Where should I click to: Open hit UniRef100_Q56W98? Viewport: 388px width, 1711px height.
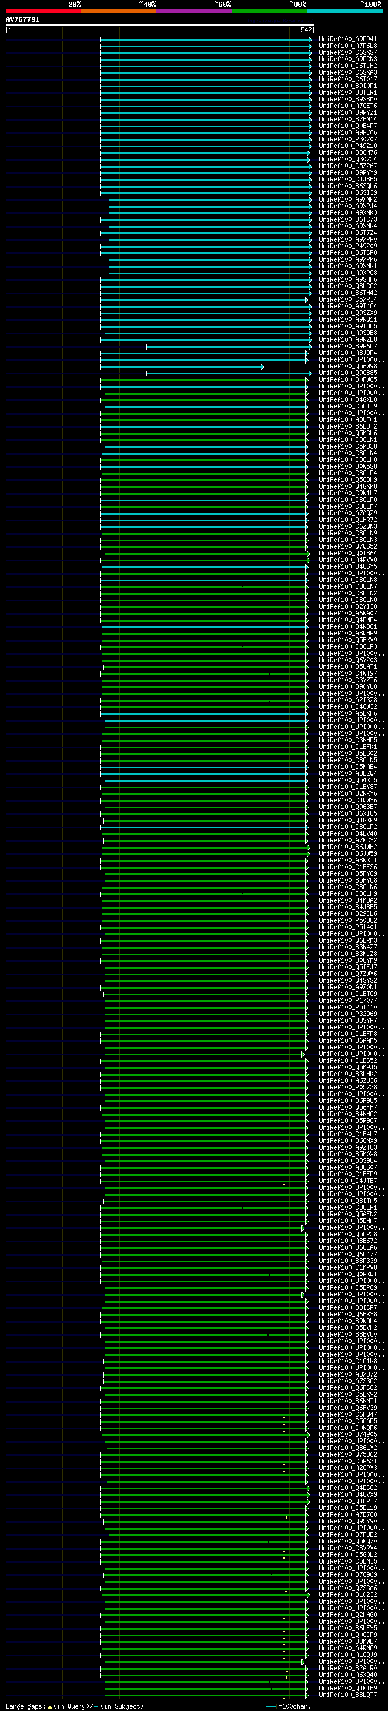[x=347, y=366]
